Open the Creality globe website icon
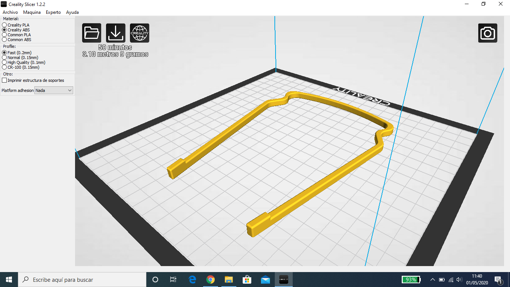The image size is (510, 287). tap(140, 33)
